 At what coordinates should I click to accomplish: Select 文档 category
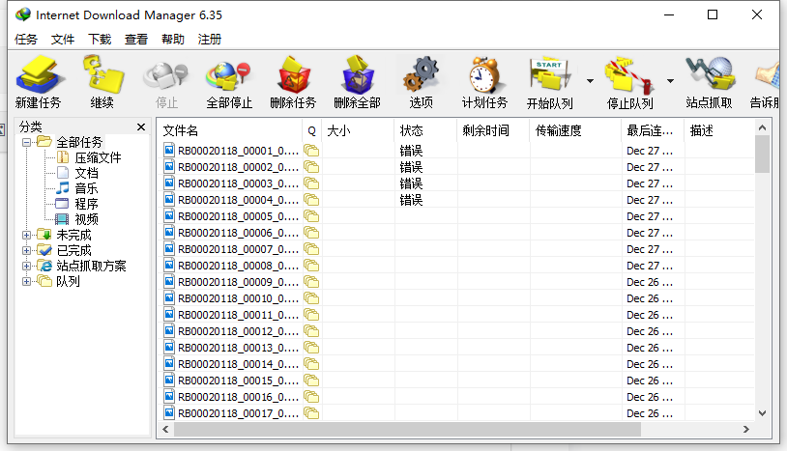(86, 174)
